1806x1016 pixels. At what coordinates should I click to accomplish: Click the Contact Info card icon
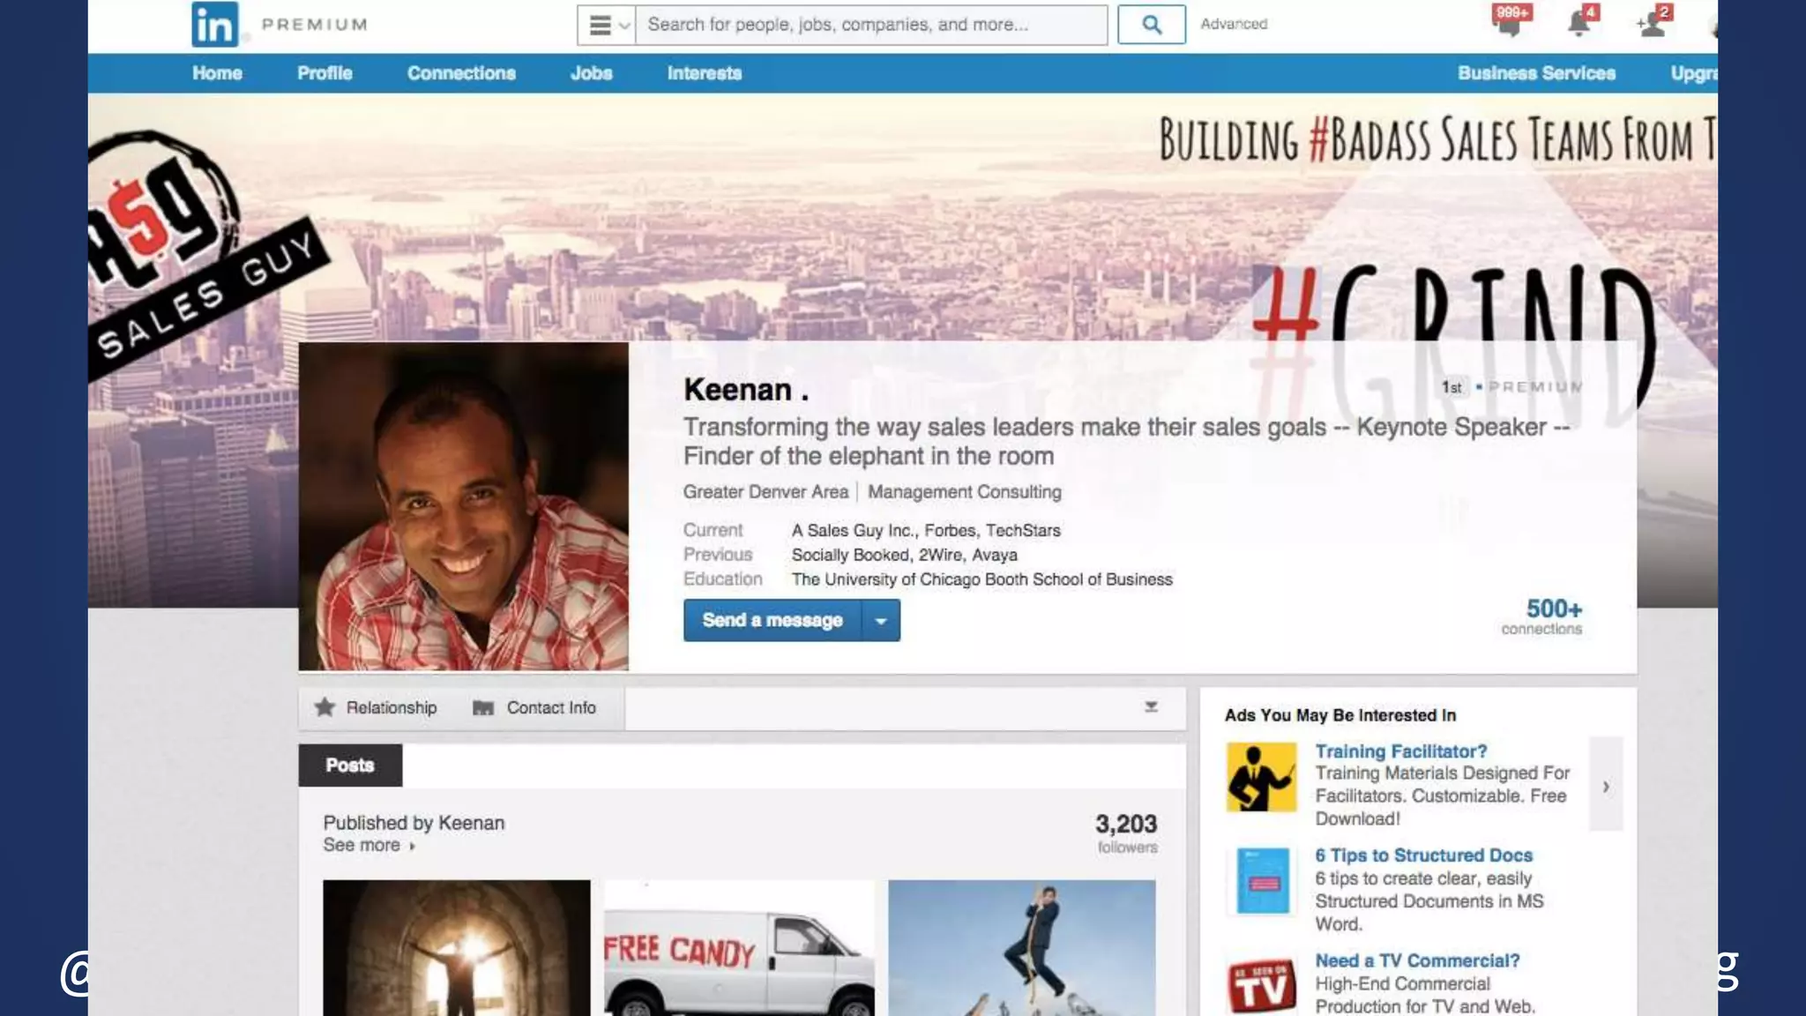click(483, 707)
